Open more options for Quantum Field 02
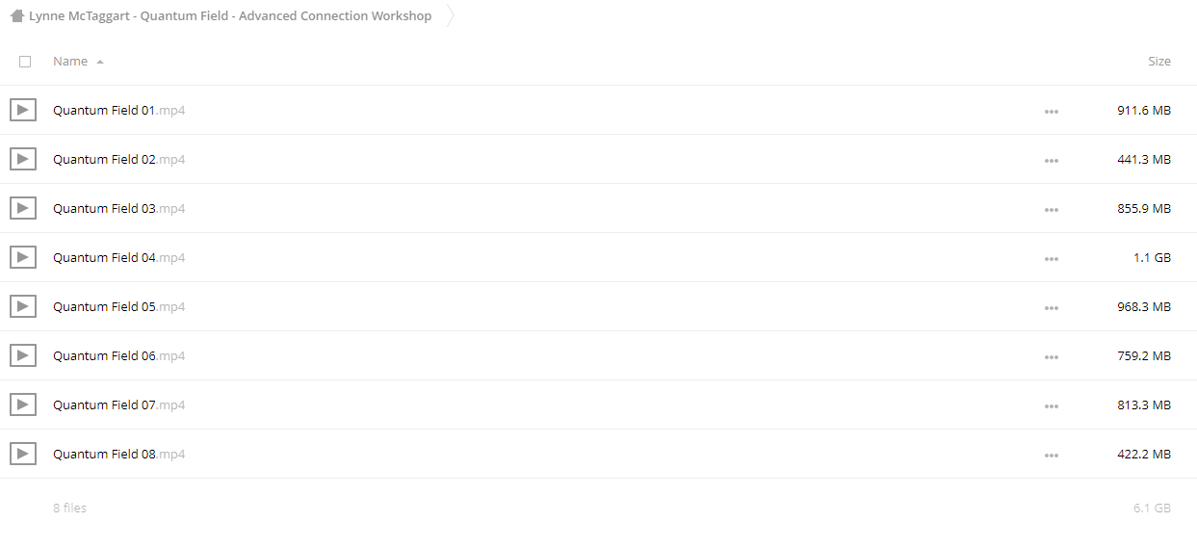This screenshot has height=548, width=1197. 1051,161
